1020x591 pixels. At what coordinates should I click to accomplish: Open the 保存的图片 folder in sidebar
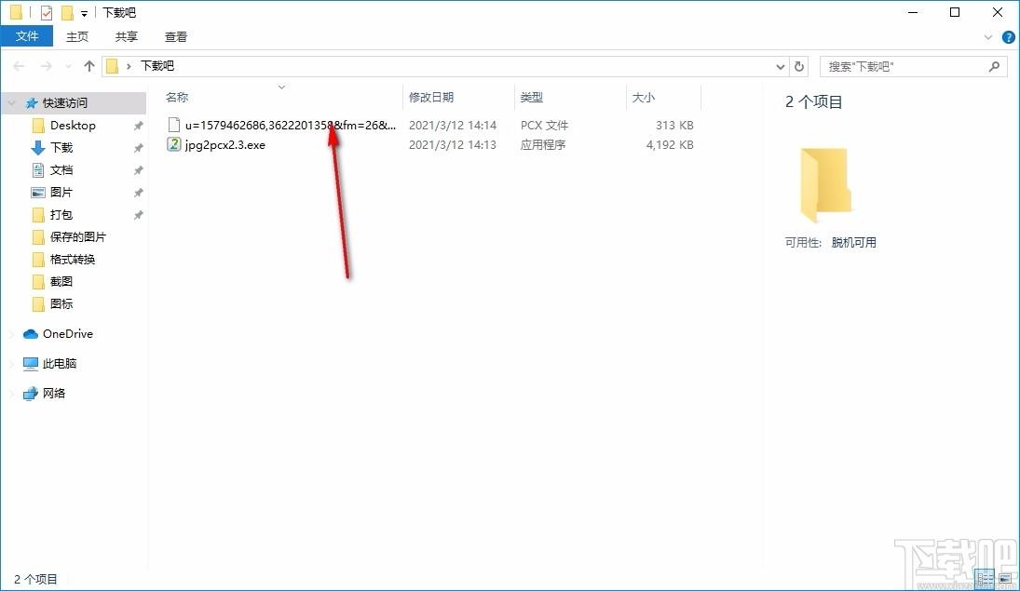pyautogui.click(x=77, y=236)
